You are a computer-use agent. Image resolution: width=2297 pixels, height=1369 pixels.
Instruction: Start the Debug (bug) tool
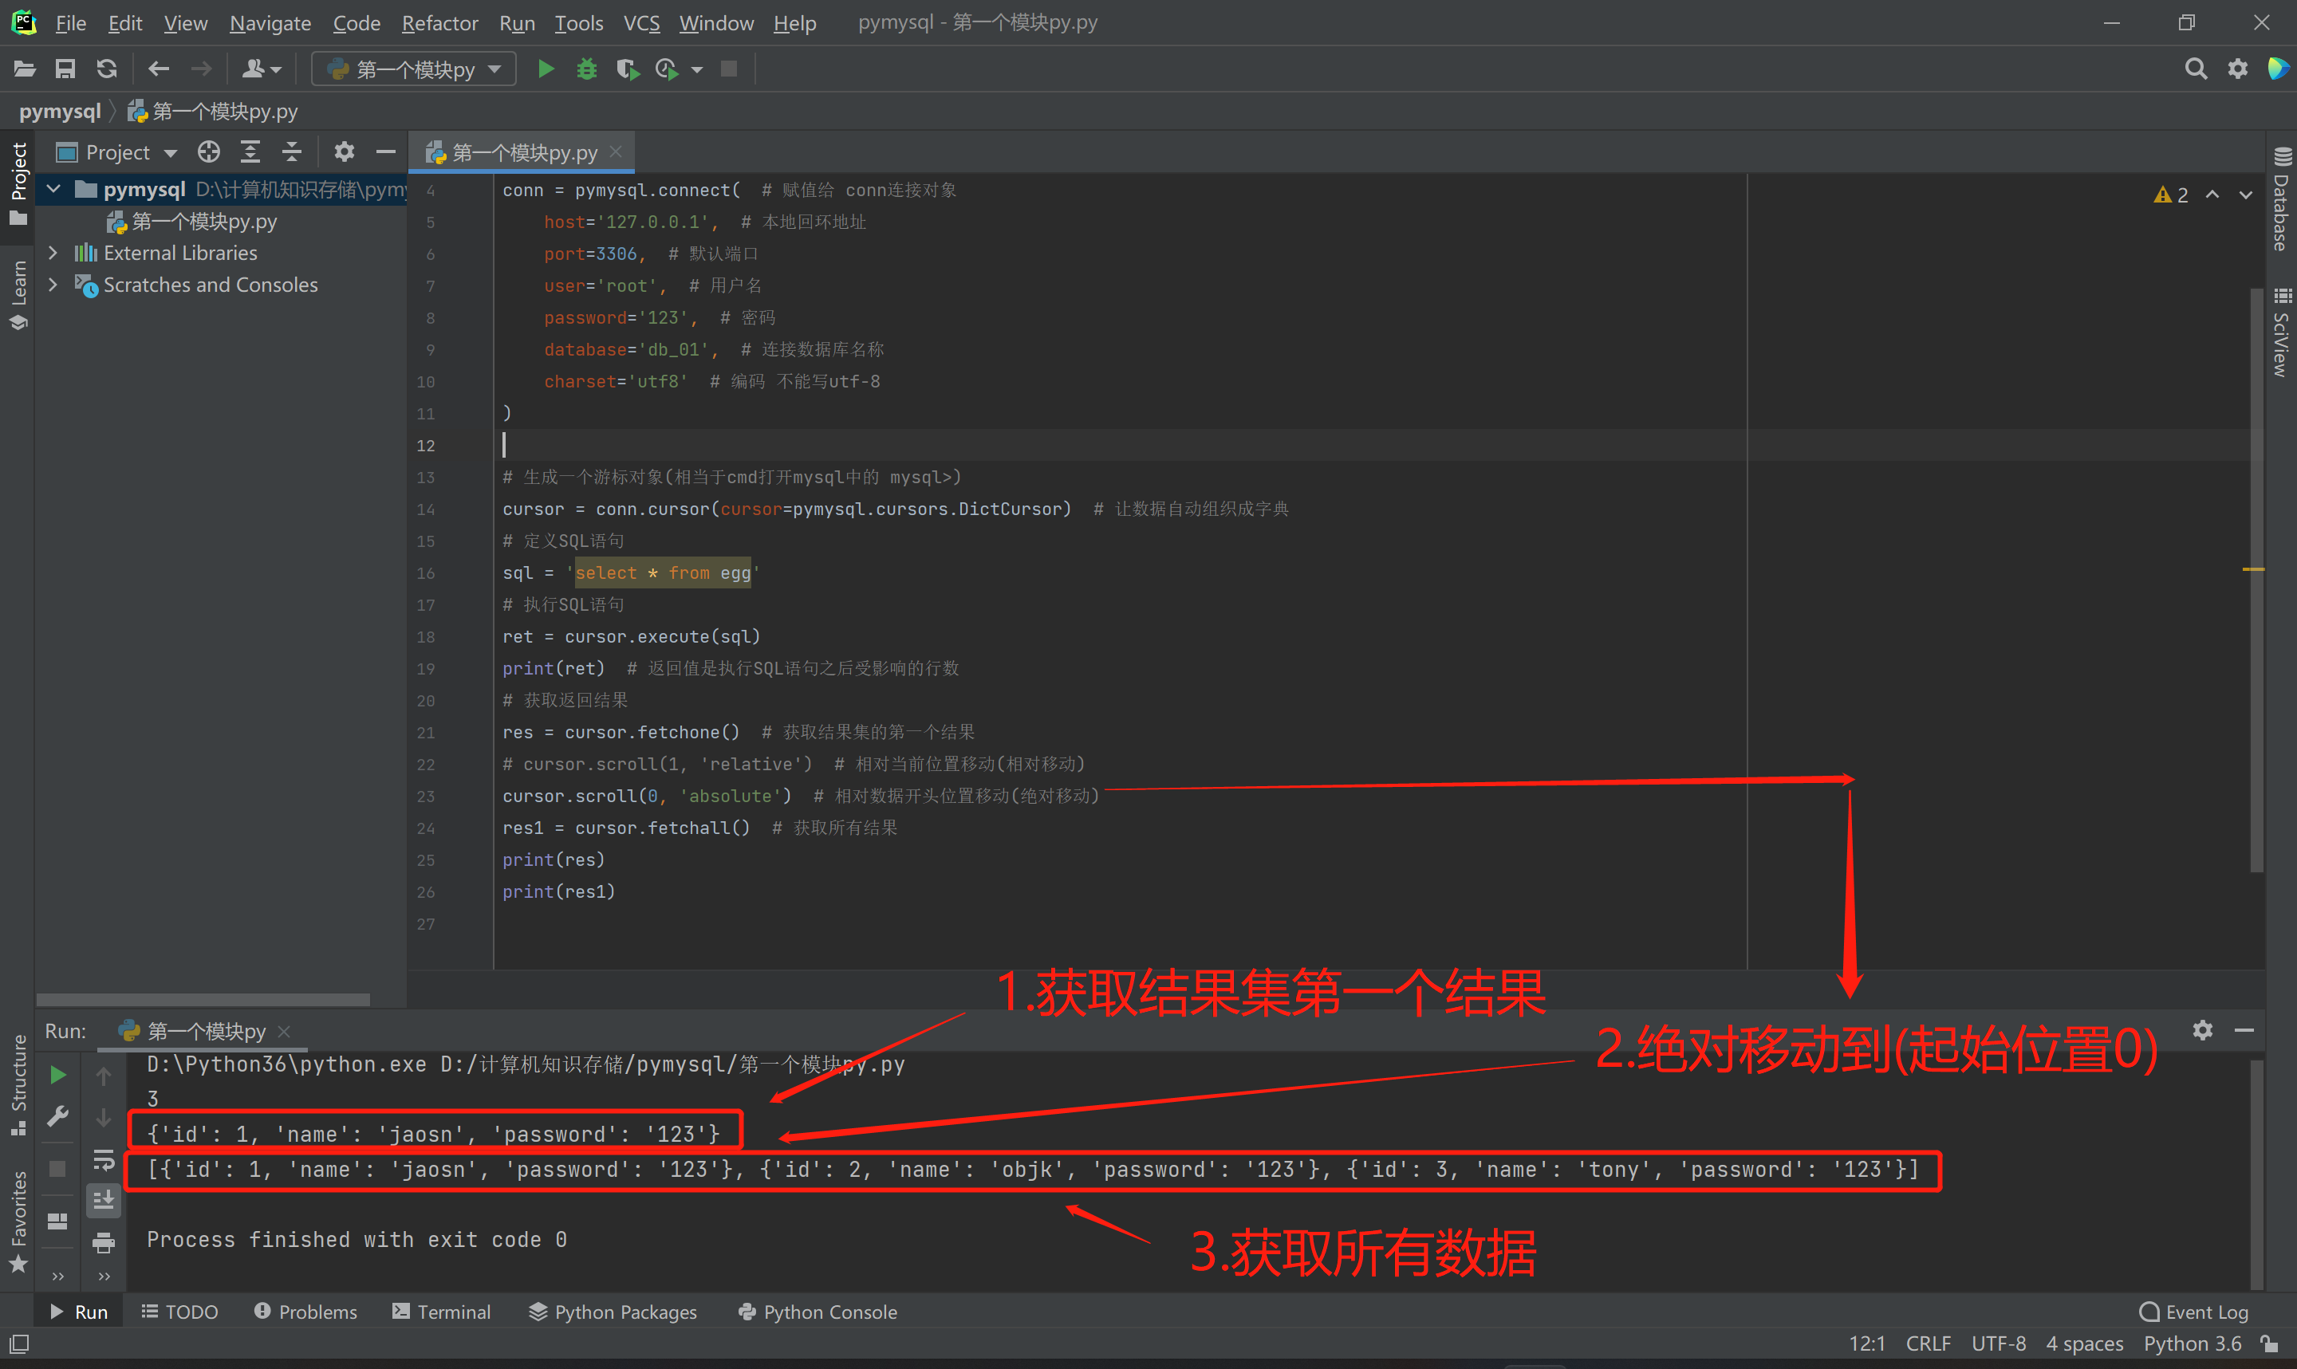coord(587,69)
